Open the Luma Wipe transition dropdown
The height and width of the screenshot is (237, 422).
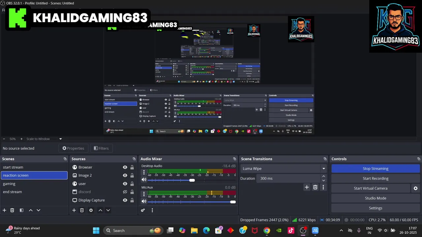pyautogui.click(x=283, y=169)
